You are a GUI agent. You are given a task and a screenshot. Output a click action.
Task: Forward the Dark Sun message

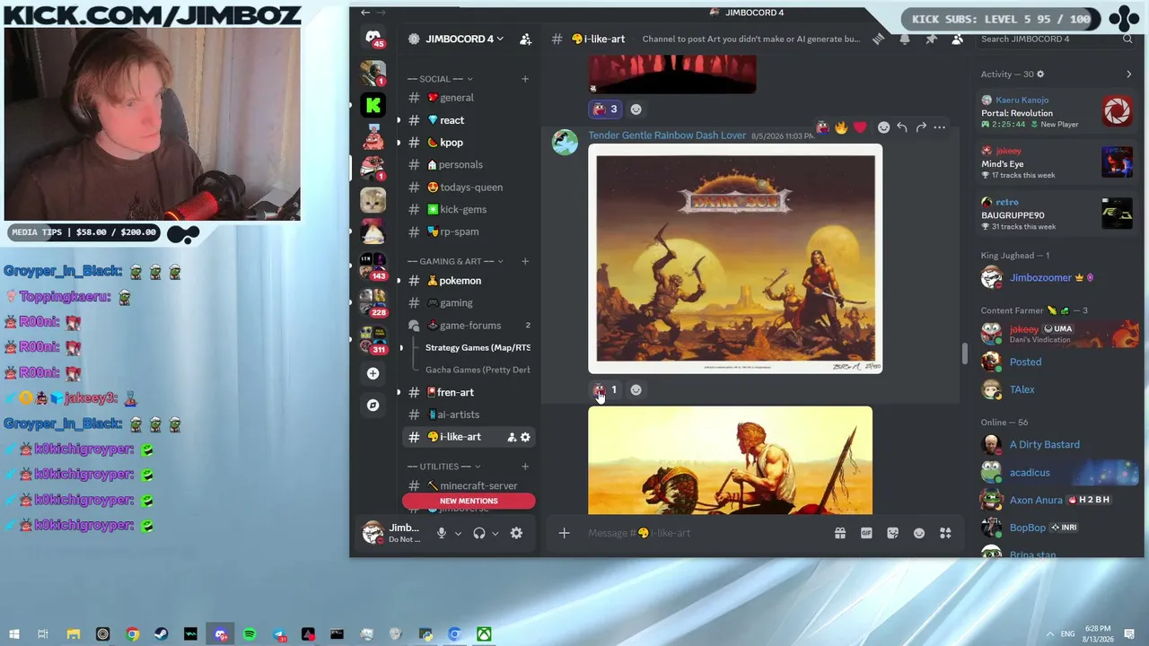coord(921,127)
